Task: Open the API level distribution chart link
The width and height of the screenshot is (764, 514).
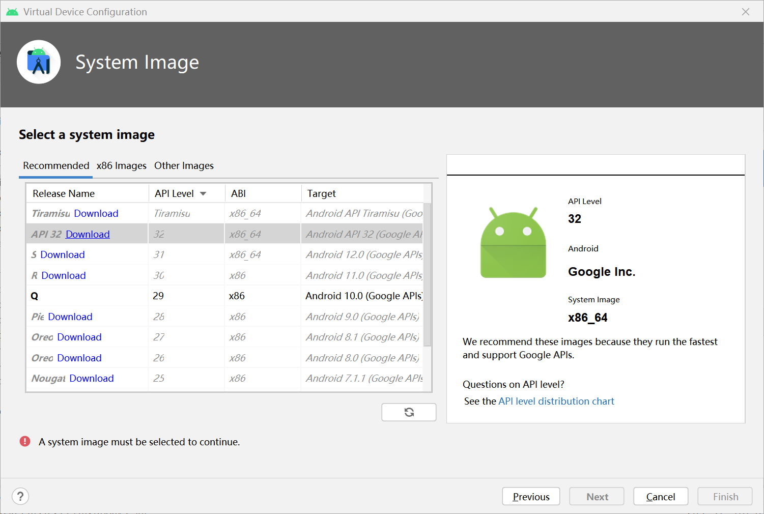Action: (556, 401)
